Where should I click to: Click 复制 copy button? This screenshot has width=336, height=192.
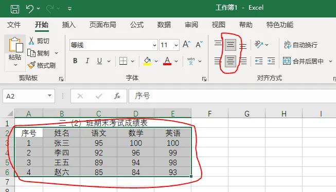click(x=39, y=53)
